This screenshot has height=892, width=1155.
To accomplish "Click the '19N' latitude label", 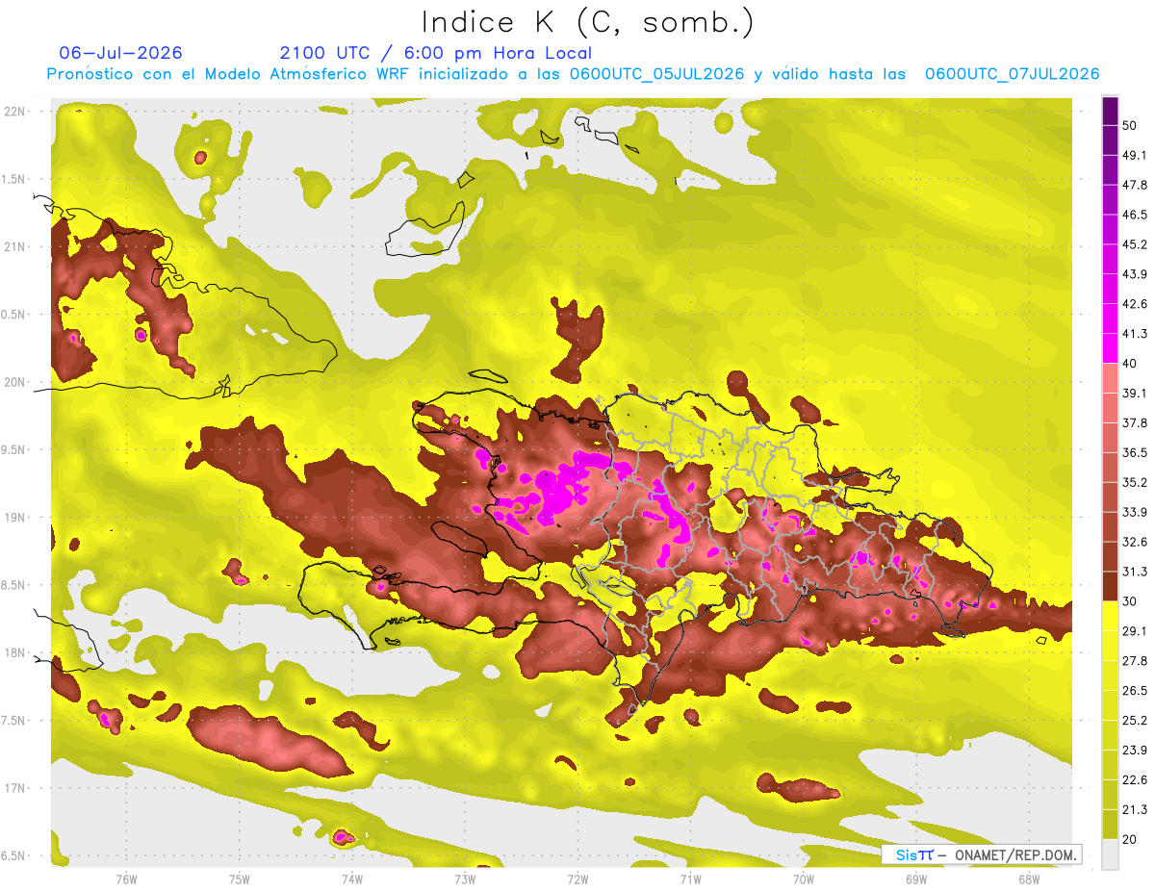I will [14, 517].
